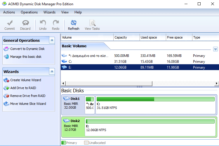
Task: Click the Manage this basic disk icon
Action: click(6, 57)
